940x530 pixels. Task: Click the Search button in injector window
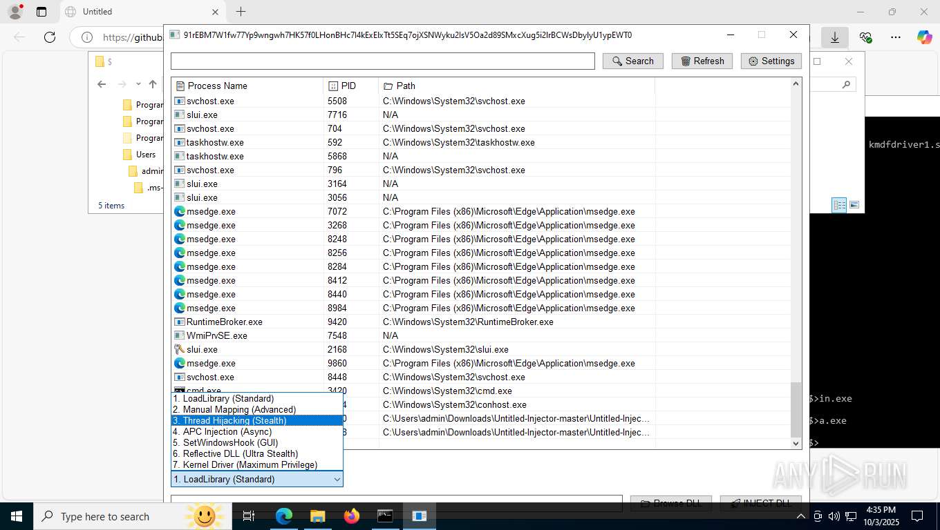(632, 61)
